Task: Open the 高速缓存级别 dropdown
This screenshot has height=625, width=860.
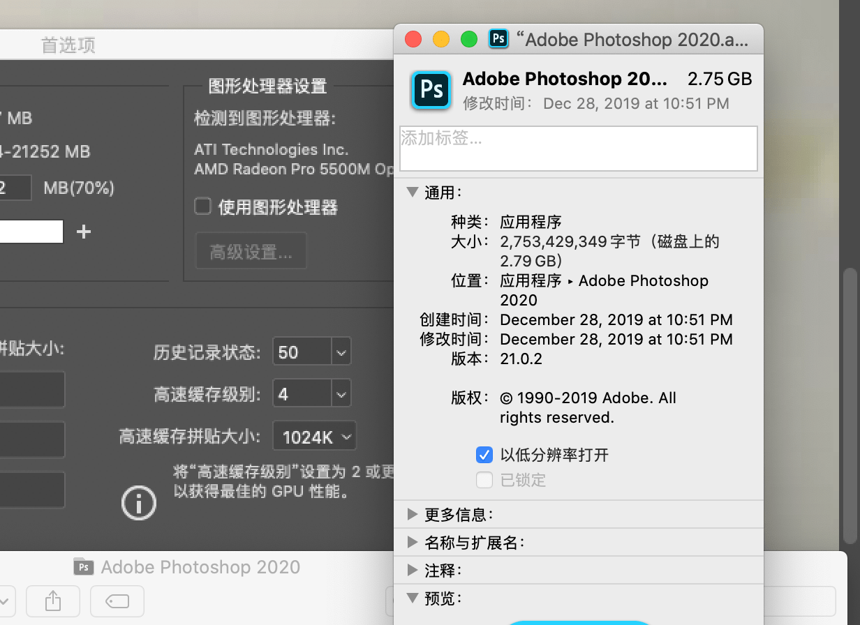Action: coord(311,393)
